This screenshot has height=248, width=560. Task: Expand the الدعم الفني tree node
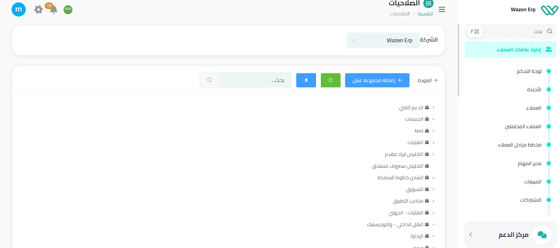pyautogui.click(x=433, y=108)
